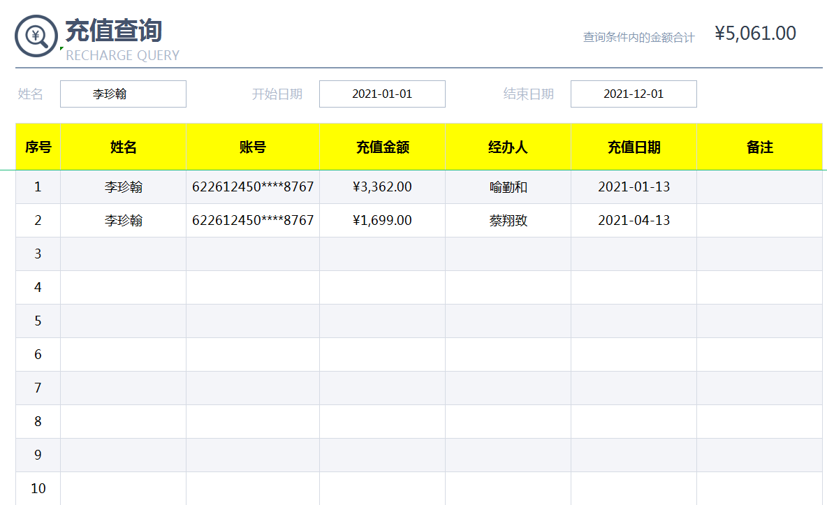Select sequence number 9 cell
The height and width of the screenshot is (505, 827).
(x=38, y=455)
